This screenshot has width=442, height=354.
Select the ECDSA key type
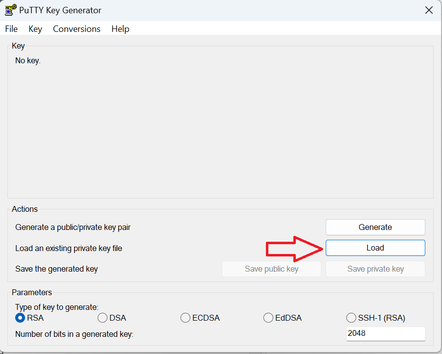coord(200,318)
